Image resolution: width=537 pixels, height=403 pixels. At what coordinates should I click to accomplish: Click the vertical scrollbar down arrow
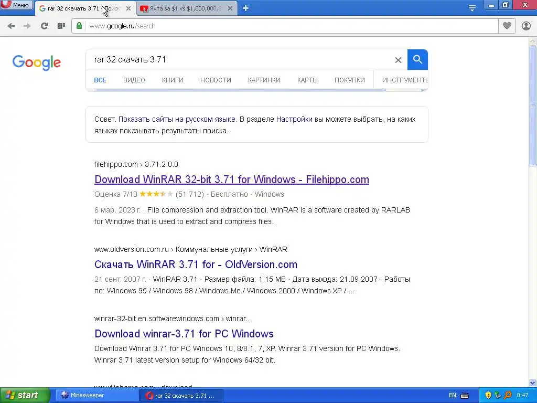533,383
